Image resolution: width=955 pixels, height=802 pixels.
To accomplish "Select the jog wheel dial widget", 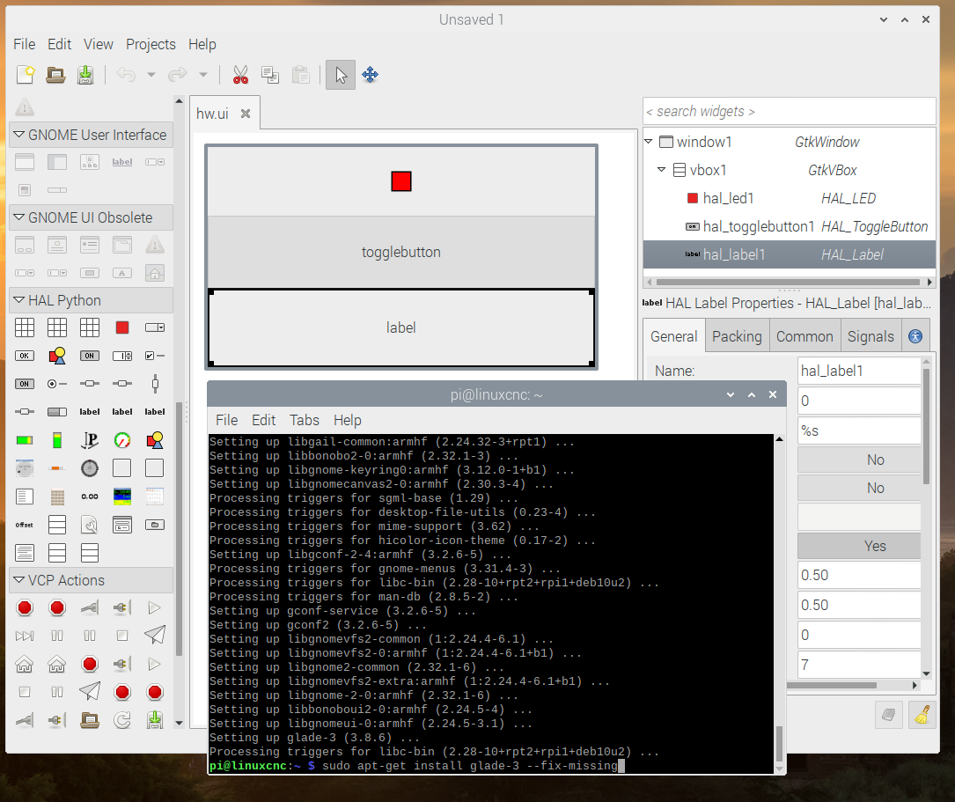I will click(90, 467).
